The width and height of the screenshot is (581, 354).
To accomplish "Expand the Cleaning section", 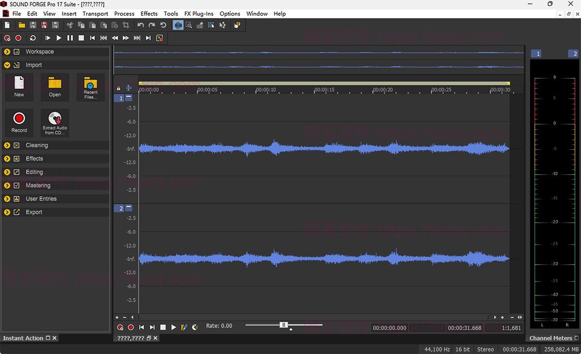I will [7, 145].
